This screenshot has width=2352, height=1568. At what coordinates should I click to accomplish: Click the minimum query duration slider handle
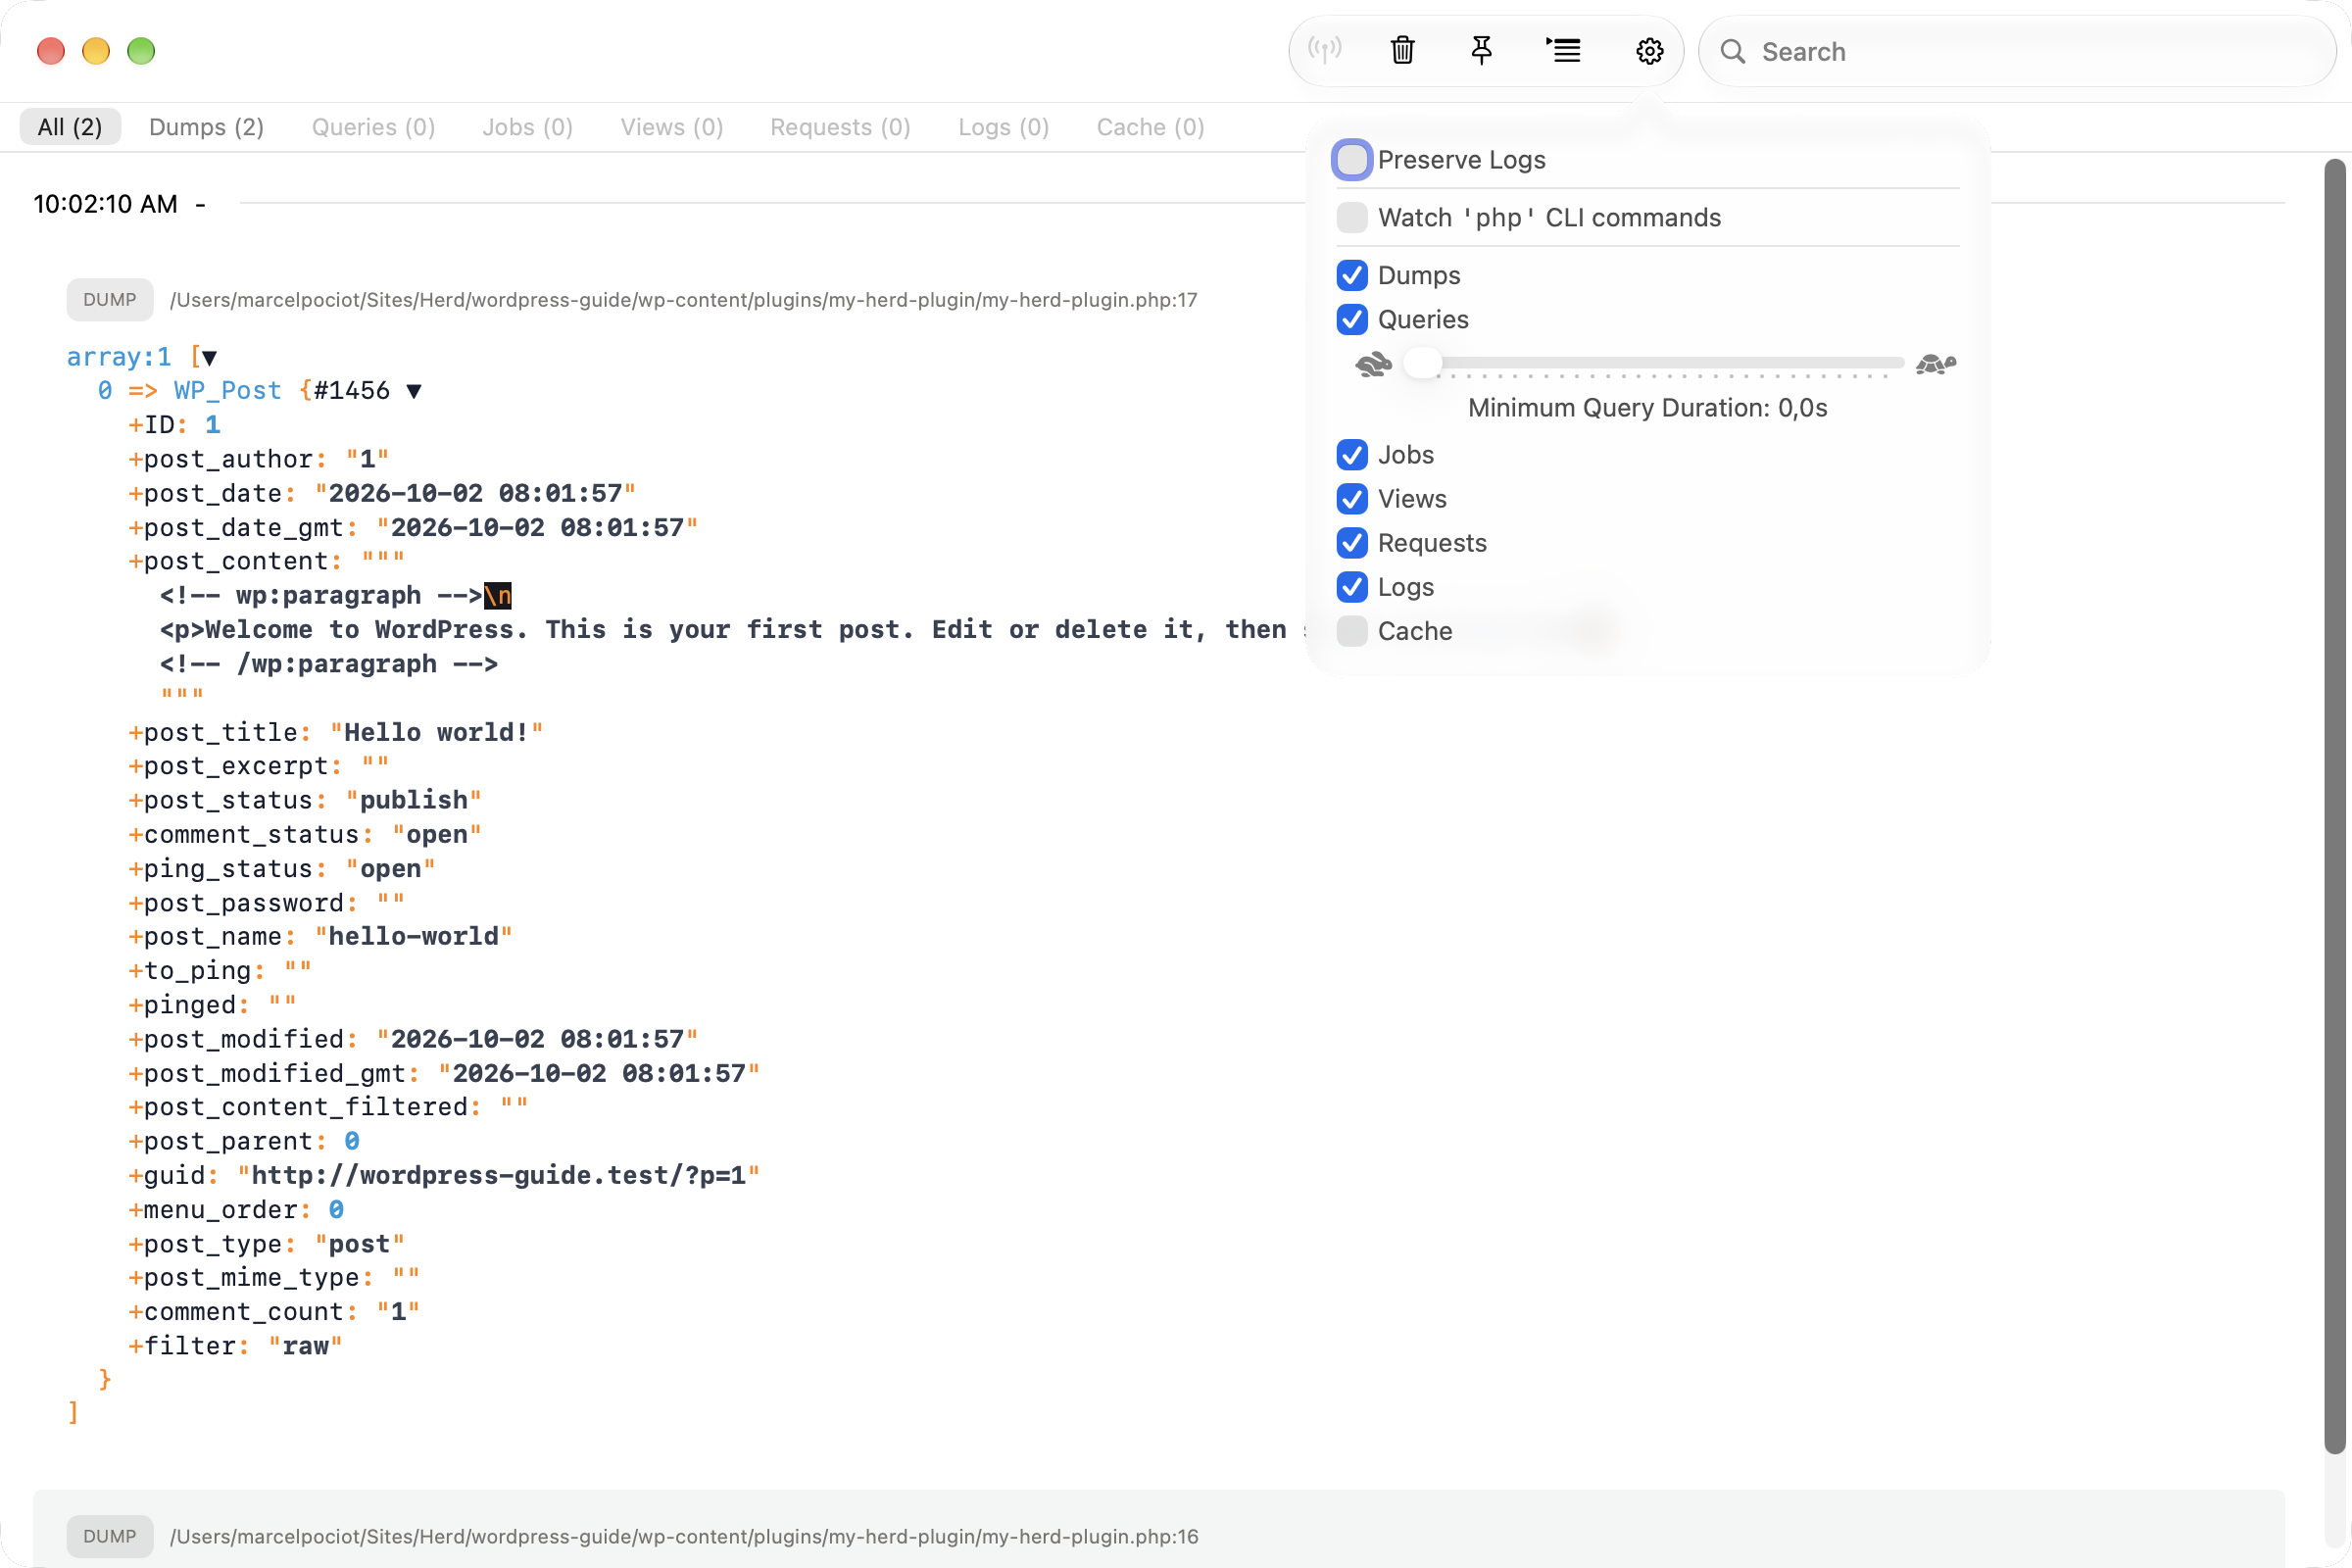click(x=1422, y=363)
